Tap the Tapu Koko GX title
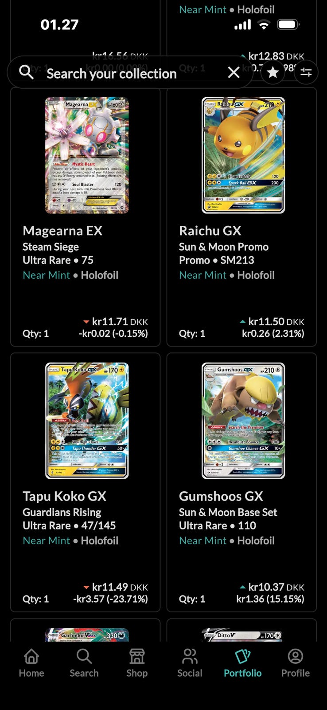 click(x=64, y=496)
